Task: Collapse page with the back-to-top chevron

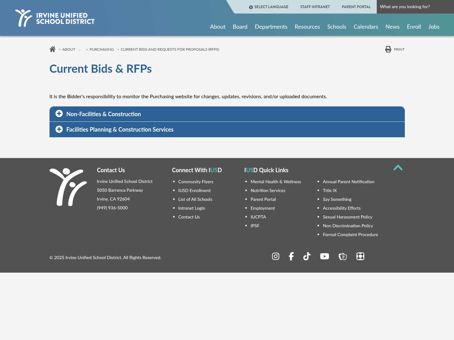Action: pos(398,168)
